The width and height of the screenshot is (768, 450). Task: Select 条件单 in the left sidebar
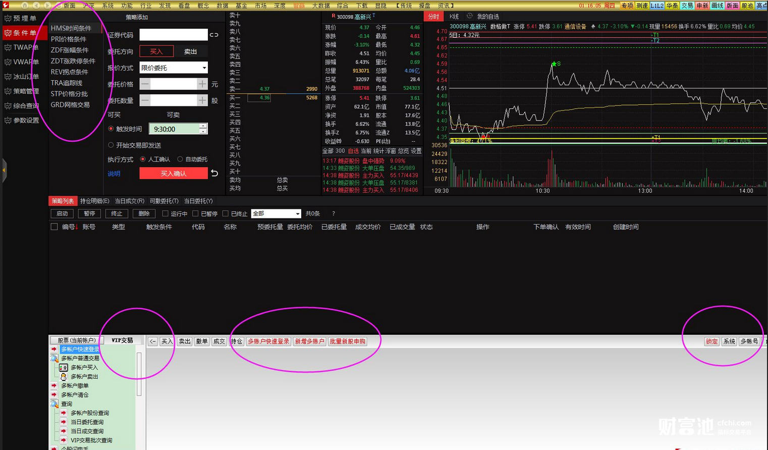tap(24, 33)
